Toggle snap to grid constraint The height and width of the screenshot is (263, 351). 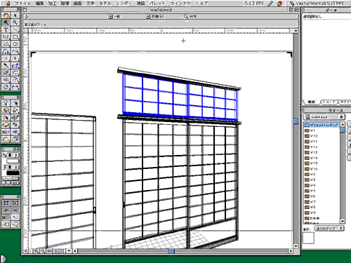tap(6, 203)
